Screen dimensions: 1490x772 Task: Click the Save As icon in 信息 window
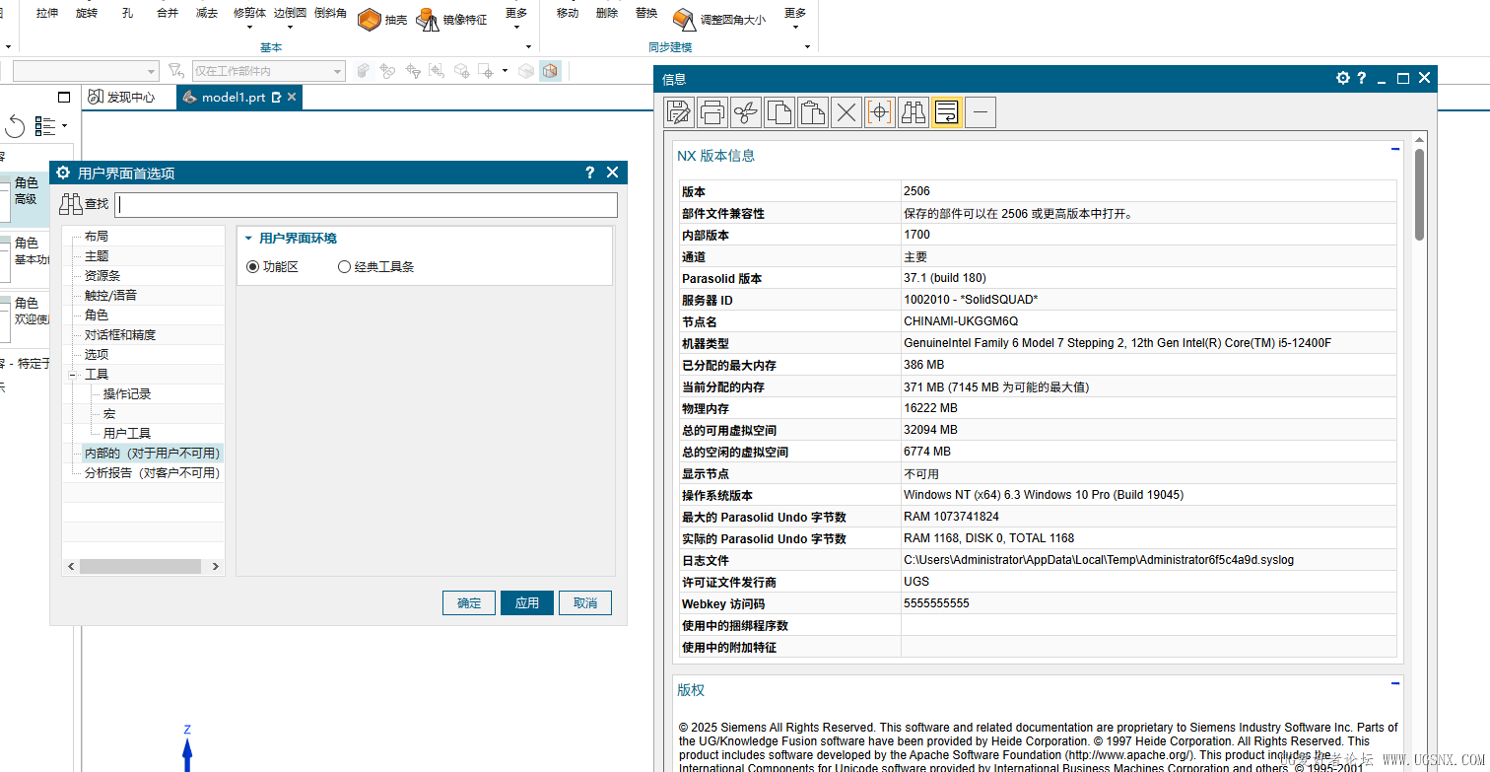[679, 112]
